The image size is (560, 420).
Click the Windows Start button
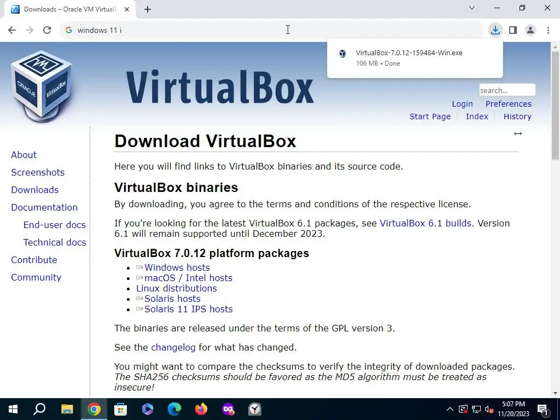coord(13,409)
